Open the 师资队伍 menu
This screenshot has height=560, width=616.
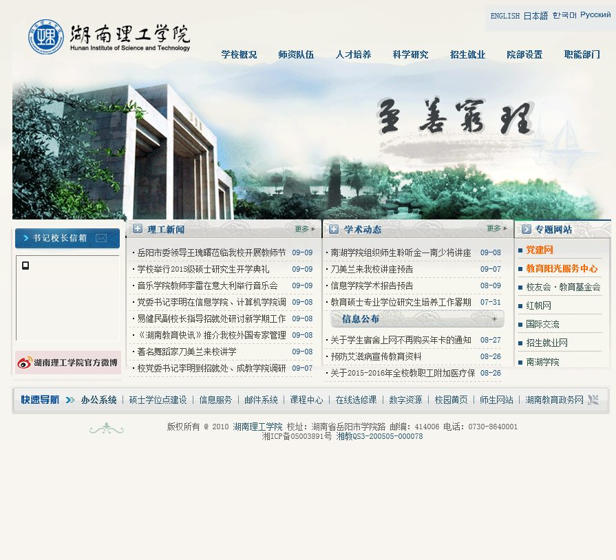pyautogui.click(x=296, y=54)
